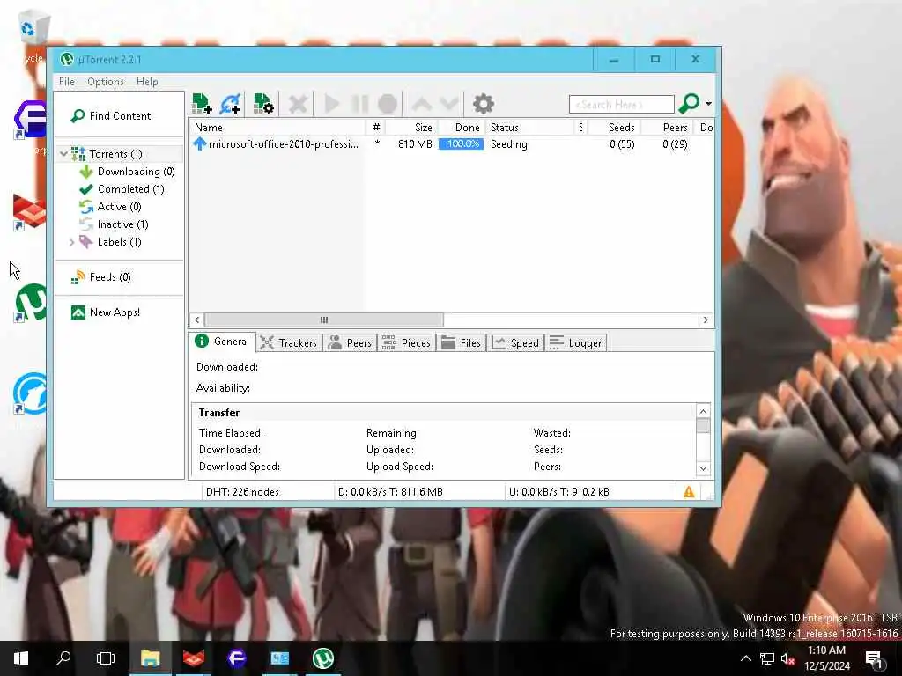This screenshot has width=902, height=676.
Task: Open Preferences with the gear icon
Action: (484, 104)
